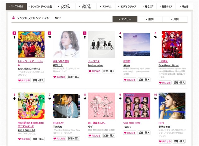Screen dimensions: 199x146
Task: Click 試聴・購入 for シーグラス
Action: [109, 71]
